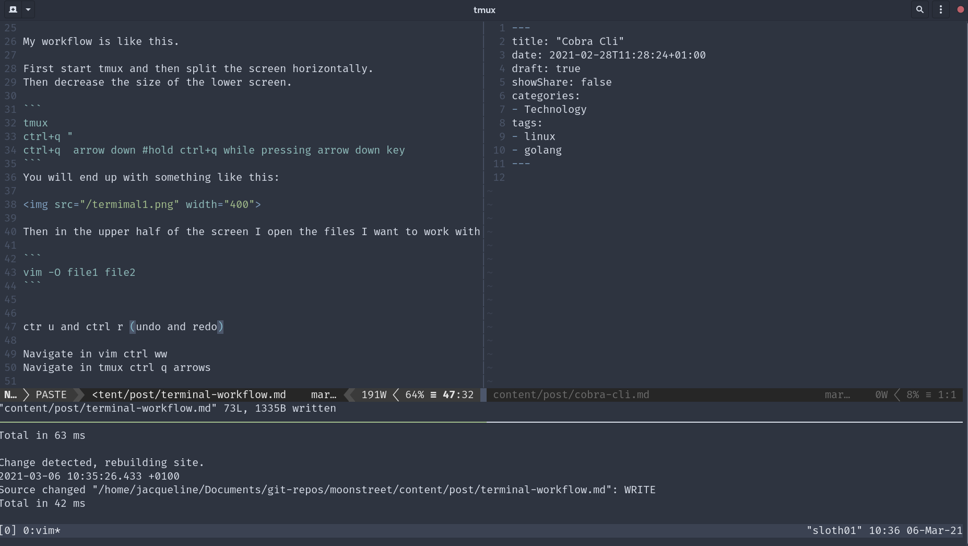Viewport: 968px width, 546px height.
Task: Click the 1:1 cursor position on right
Action: point(947,394)
